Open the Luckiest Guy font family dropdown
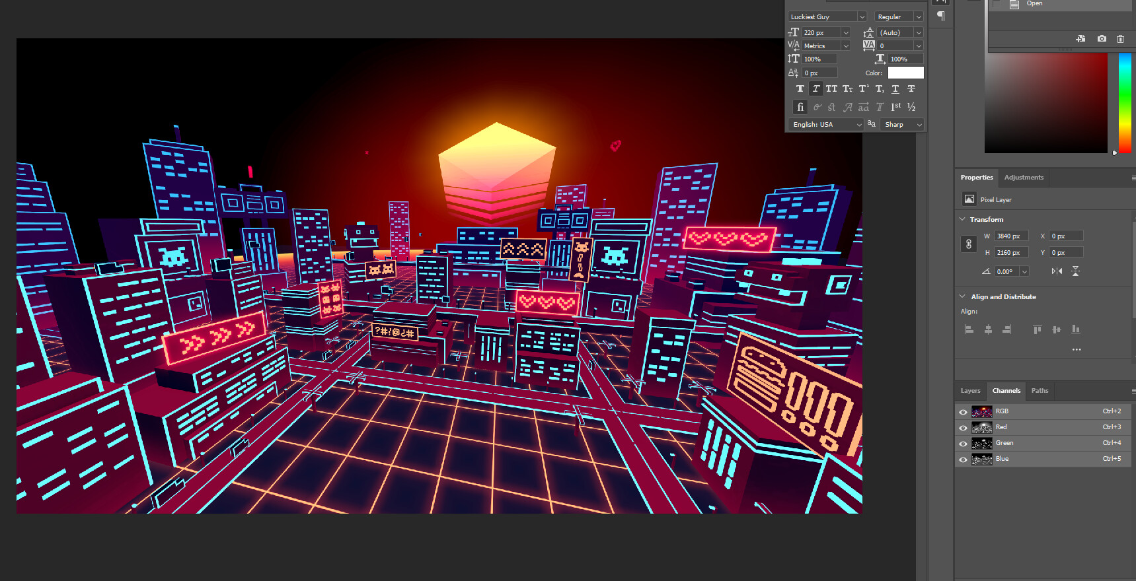Image resolution: width=1136 pixels, height=581 pixels. (x=862, y=17)
